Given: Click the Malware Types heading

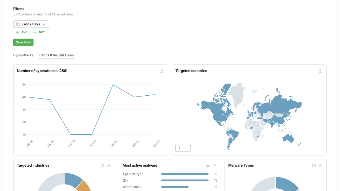Looking at the screenshot, I should point(241,166).
